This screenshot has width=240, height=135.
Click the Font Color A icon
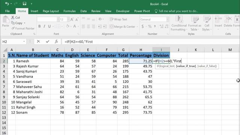(x=75, y=26)
